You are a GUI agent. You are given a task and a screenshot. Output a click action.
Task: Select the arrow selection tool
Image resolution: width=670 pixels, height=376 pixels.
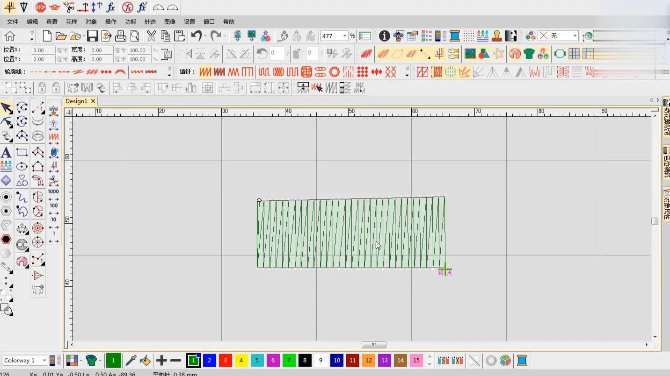tap(7, 108)
